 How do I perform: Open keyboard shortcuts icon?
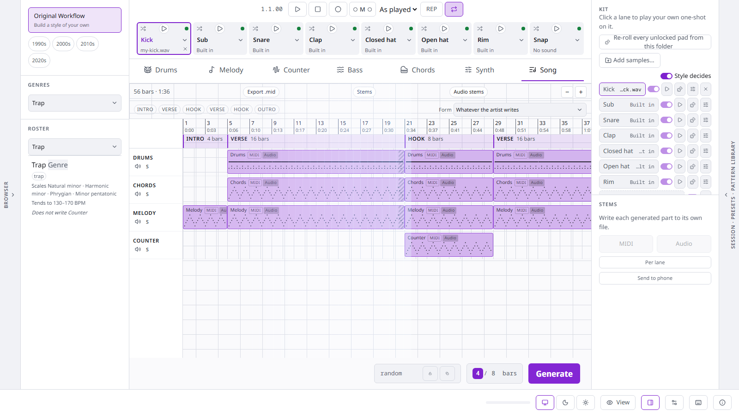tap(698, 403)
